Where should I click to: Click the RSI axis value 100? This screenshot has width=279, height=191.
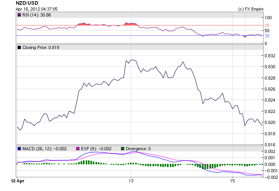[268, 18]
